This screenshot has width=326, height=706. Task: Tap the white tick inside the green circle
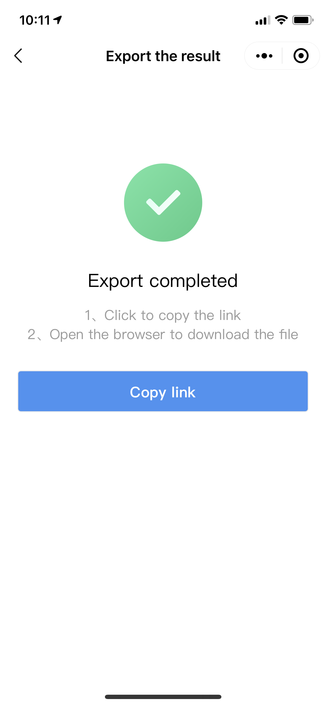click(x=163, y=202)
